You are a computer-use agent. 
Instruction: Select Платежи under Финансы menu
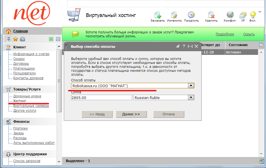[x=20, y=128]
